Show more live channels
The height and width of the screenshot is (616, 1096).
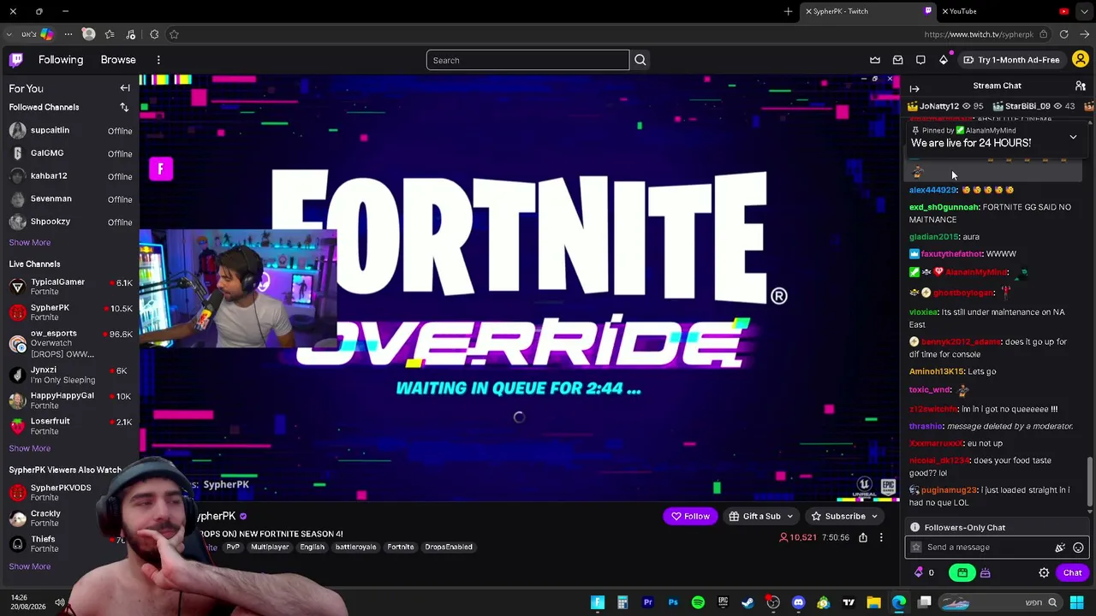pyautogui.click(x=29, y=448)
